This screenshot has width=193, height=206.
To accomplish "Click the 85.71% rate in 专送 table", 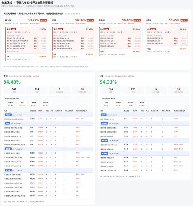I will click(x=41, y=136).
